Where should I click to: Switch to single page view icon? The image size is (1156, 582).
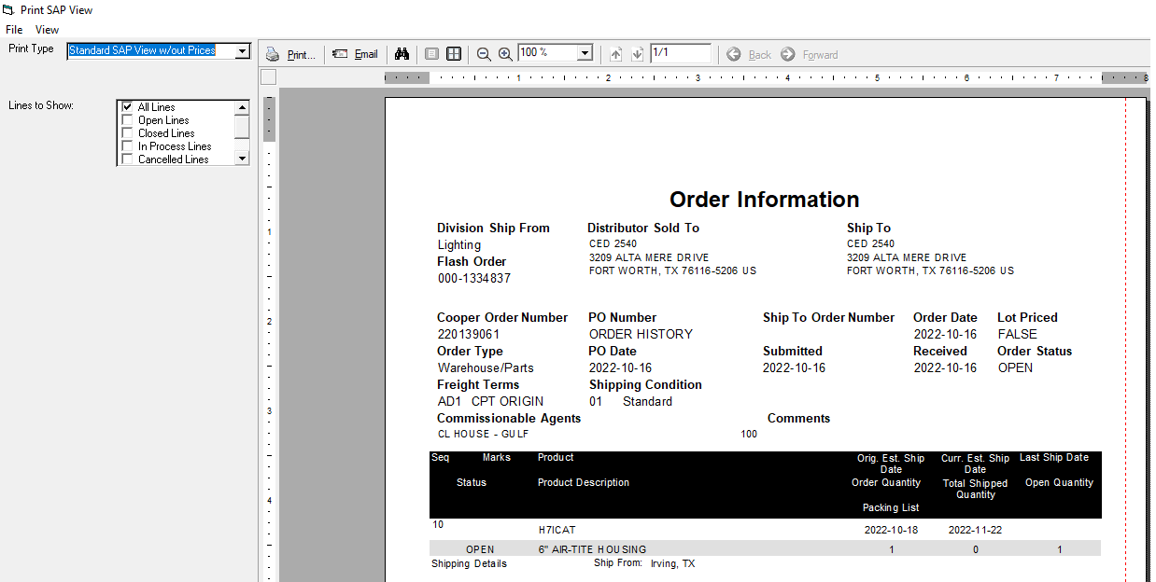431,54
